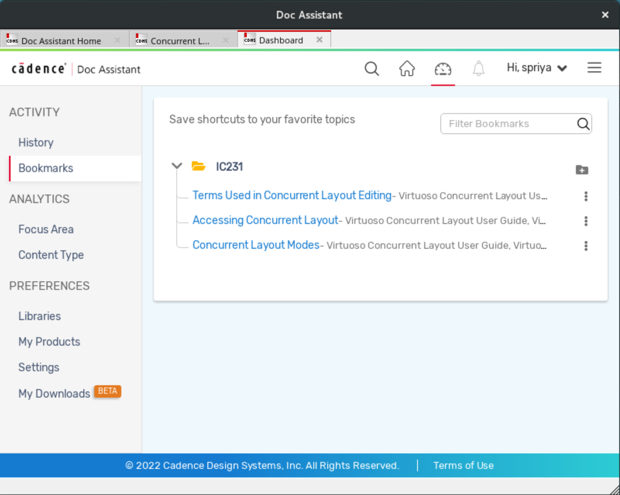Close the Dashboard tab
This screenshot has width=620, height=495.
click(x=320, y=40)
